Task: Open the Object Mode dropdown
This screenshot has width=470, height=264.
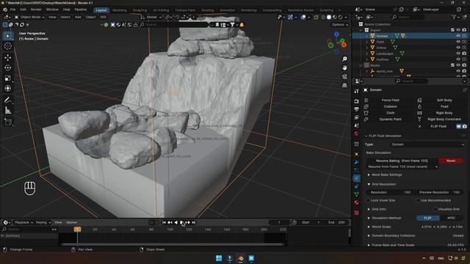Action: [29, 17]
